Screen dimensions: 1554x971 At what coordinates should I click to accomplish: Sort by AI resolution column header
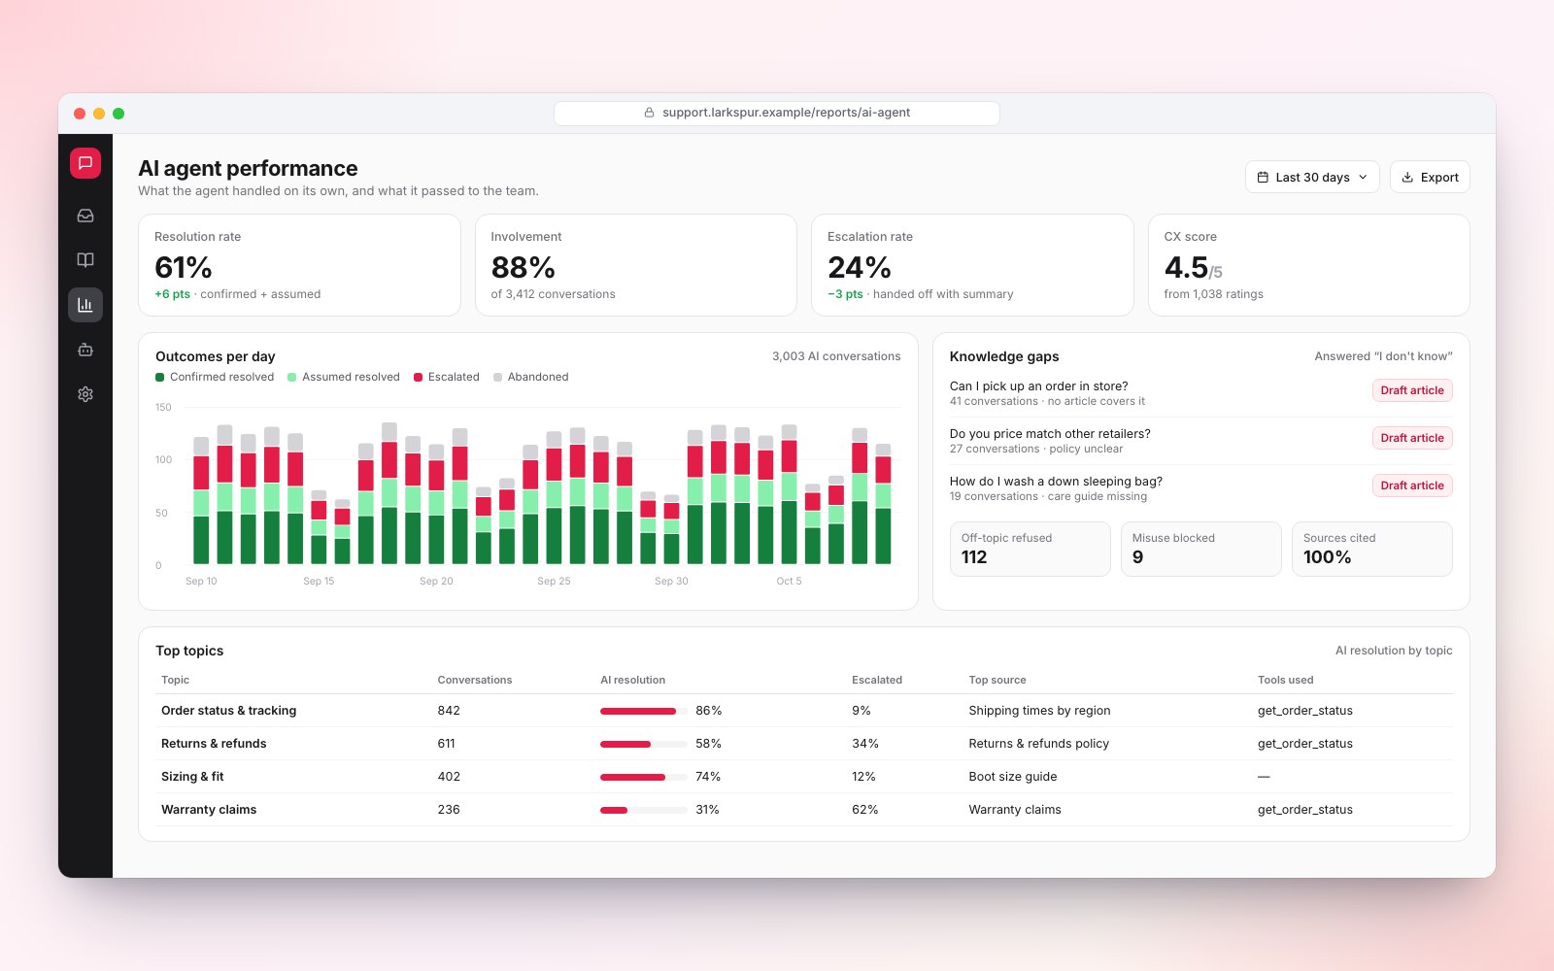point(632,680)
